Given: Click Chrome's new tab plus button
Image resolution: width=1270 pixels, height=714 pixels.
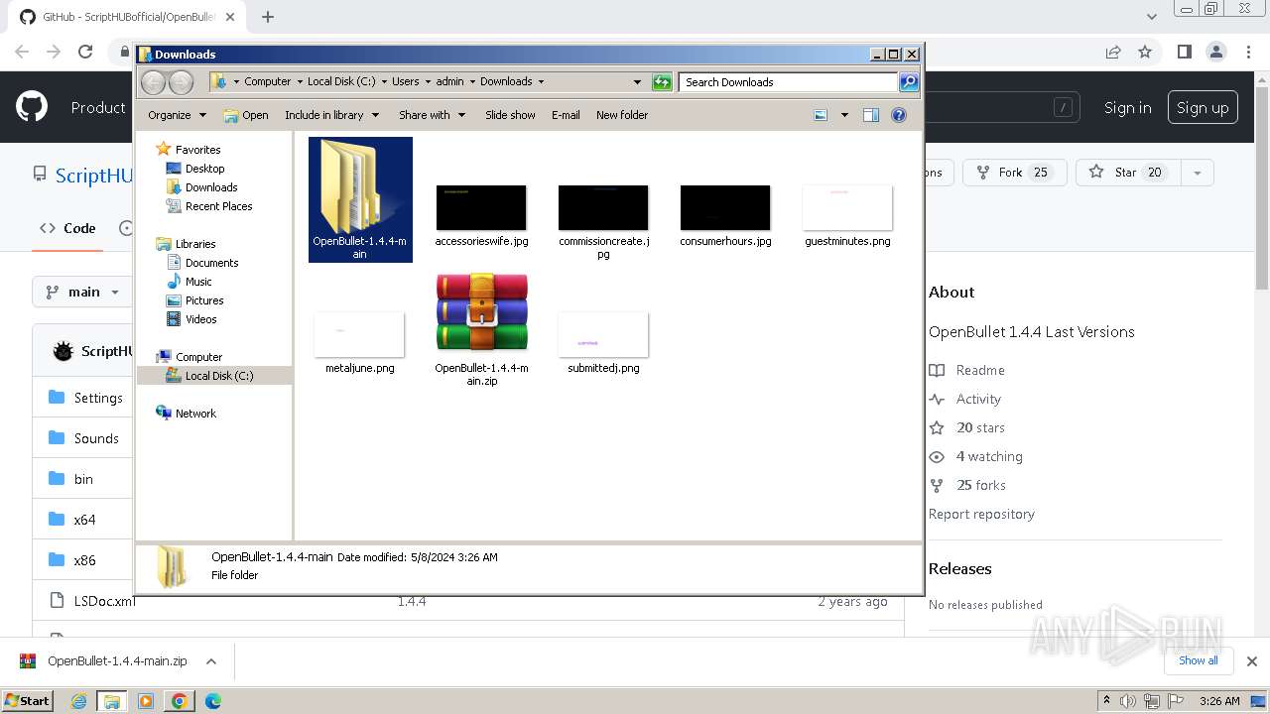Looking at the screenshot, I should coord(268,17).
